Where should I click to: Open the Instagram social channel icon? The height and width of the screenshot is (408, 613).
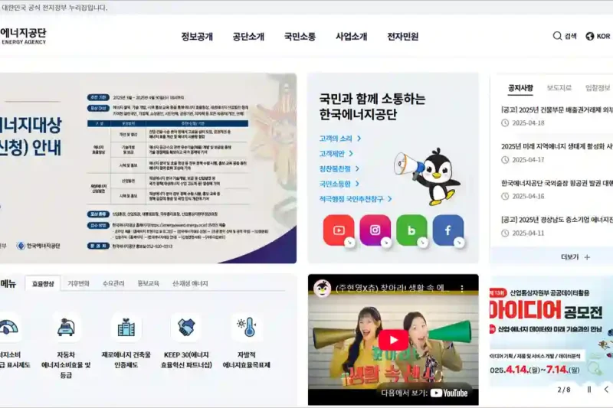375,230
